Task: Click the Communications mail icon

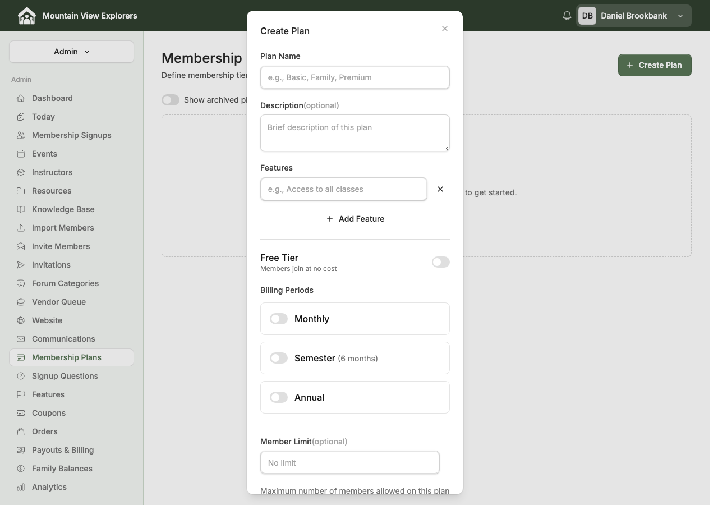Action: (21, 339)
